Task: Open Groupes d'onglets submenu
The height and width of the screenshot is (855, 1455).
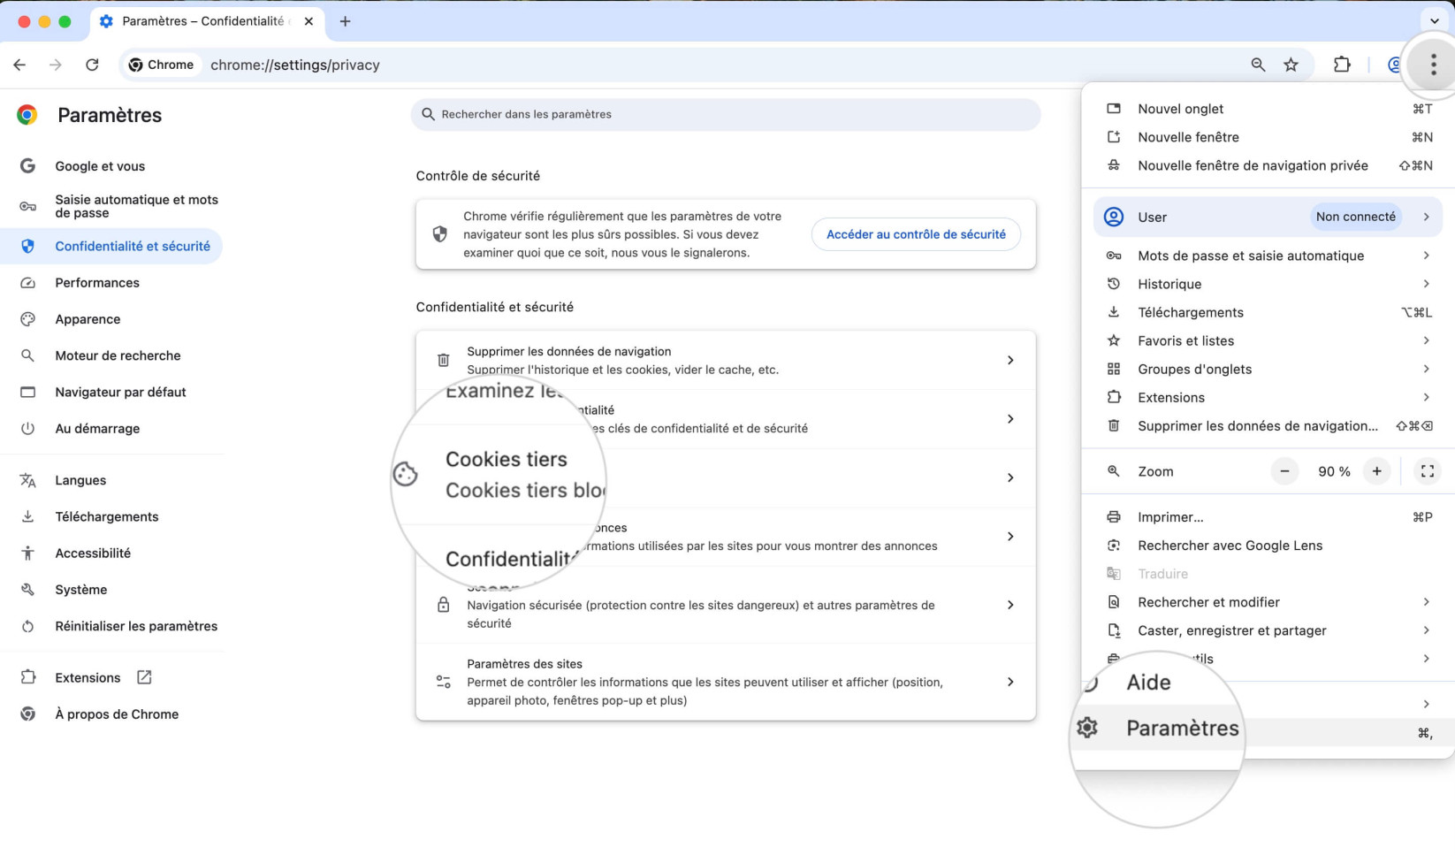Action: [1268, 369]
